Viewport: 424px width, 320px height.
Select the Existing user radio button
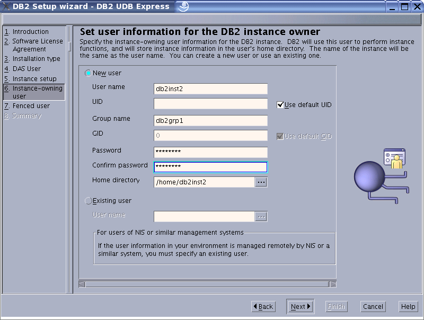point(88,201)
